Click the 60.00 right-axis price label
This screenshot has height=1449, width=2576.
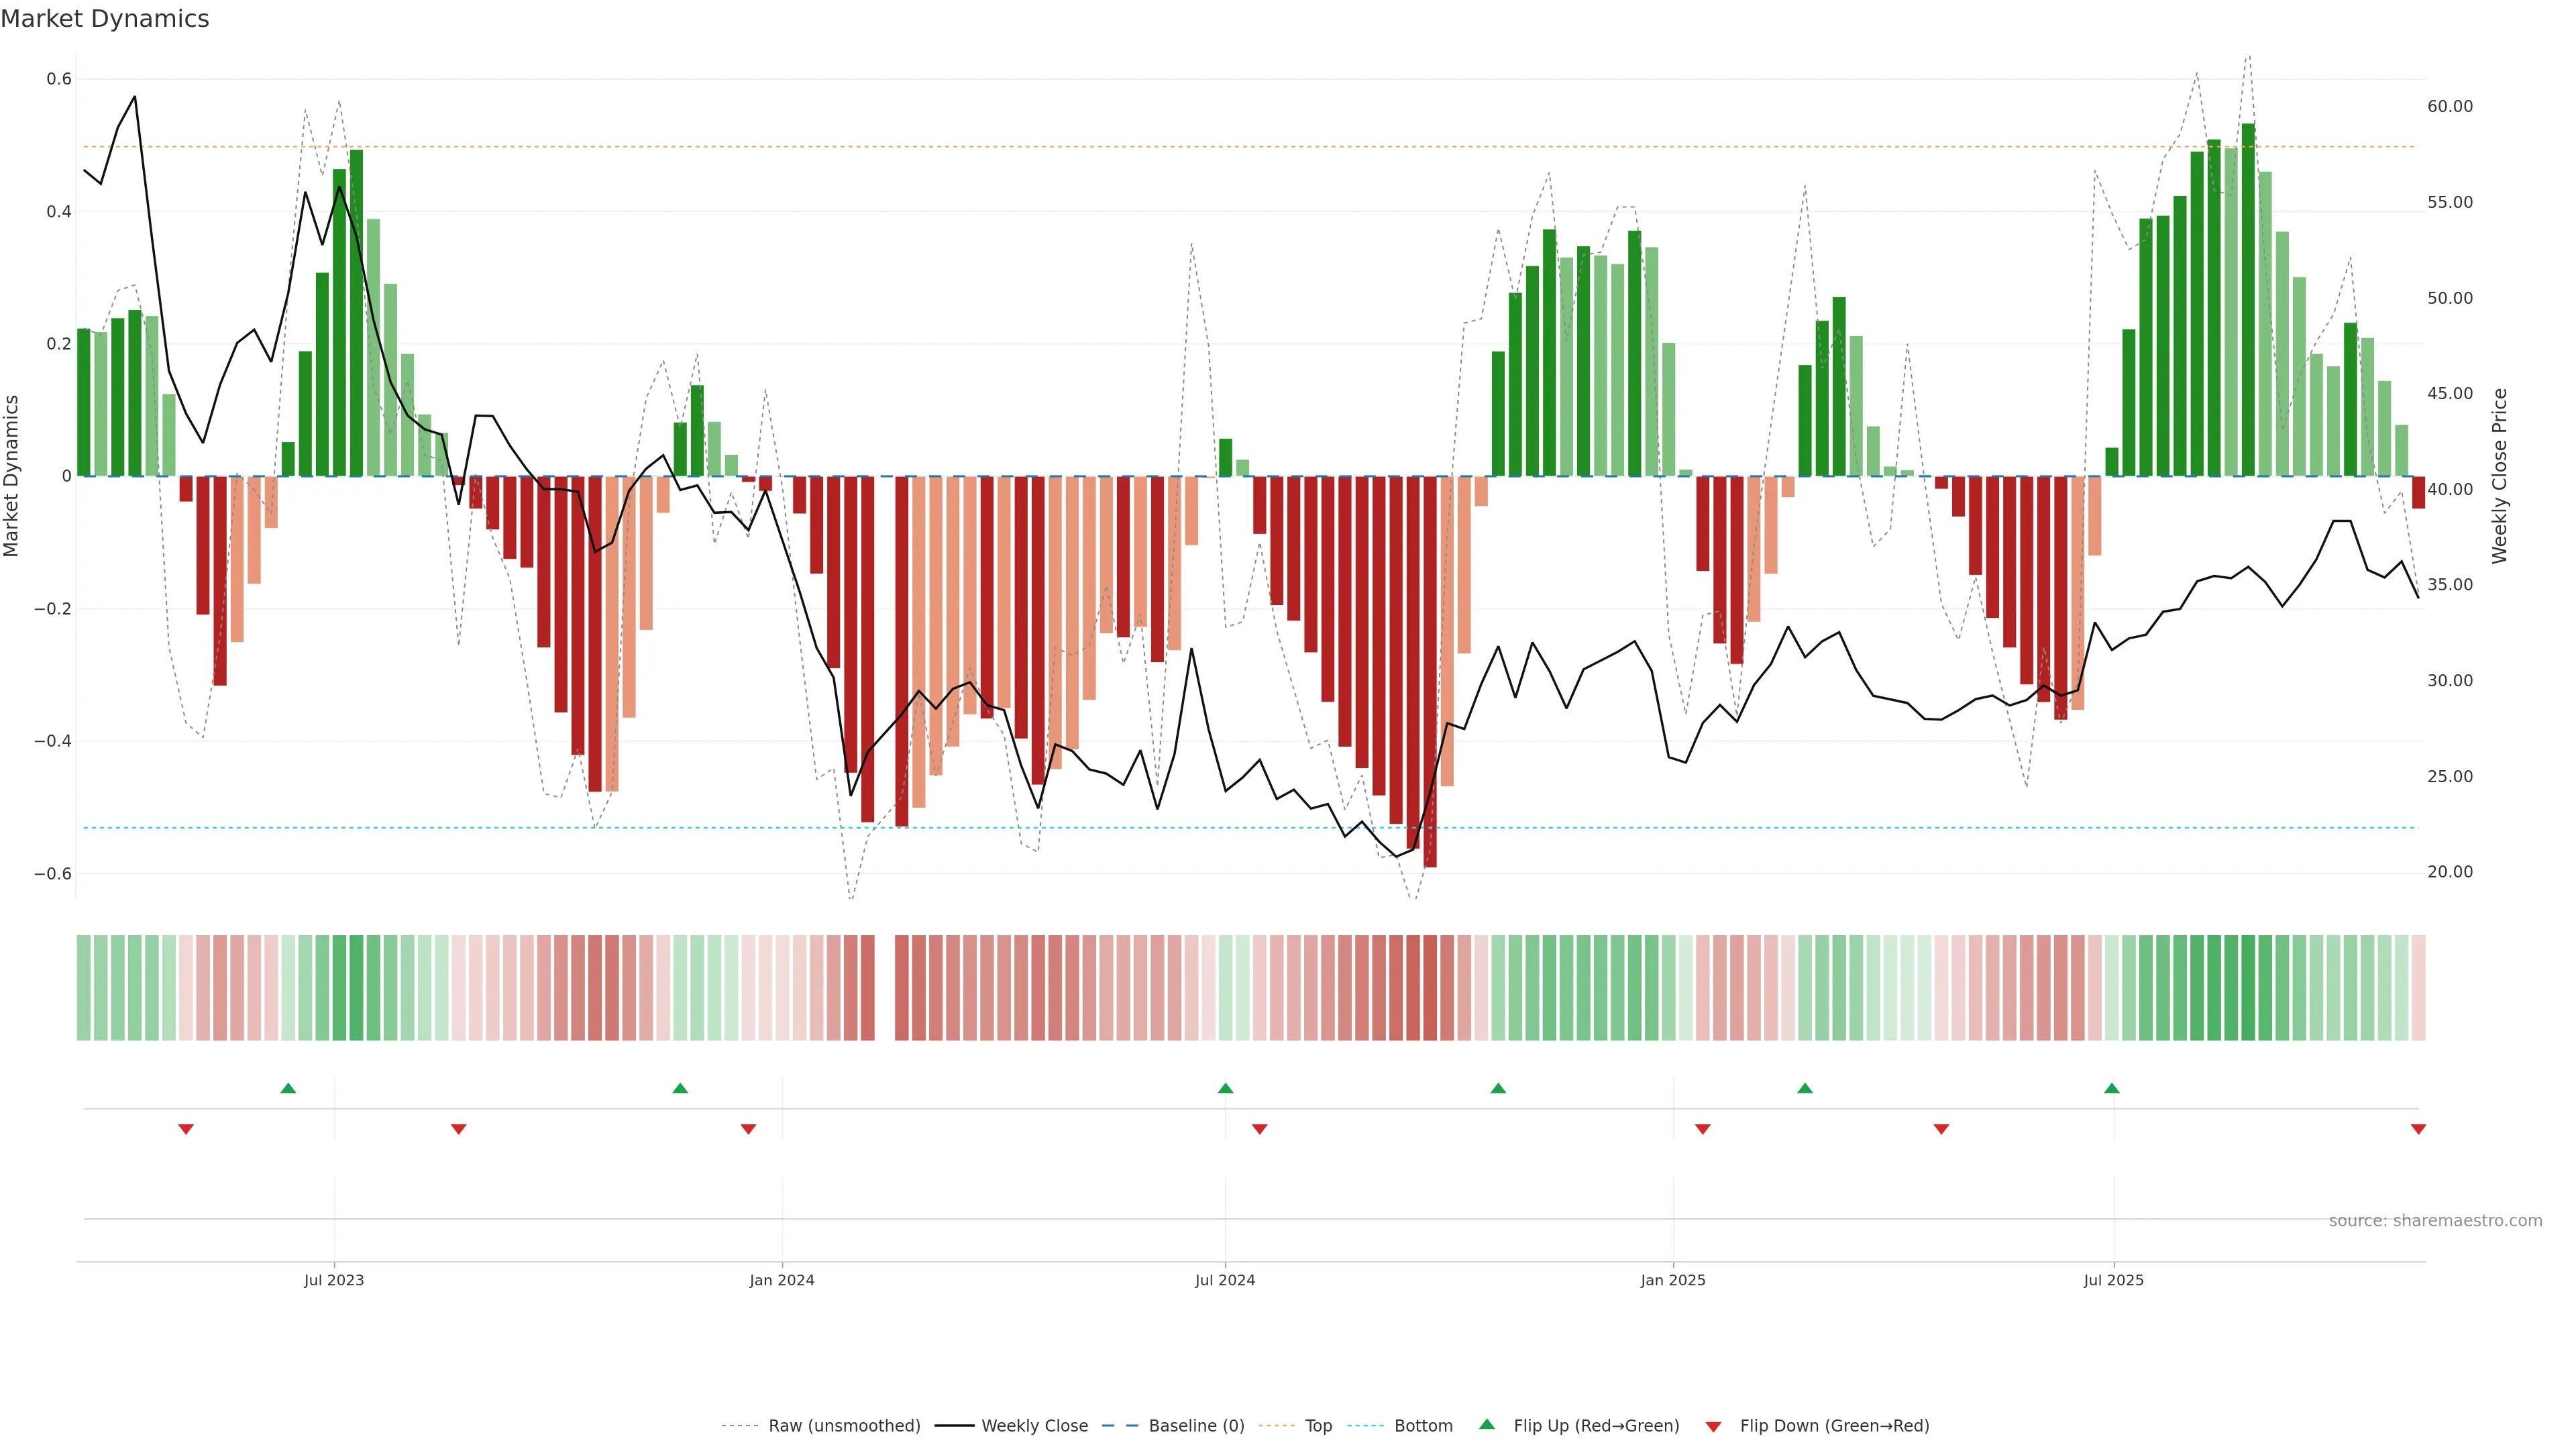point(2450,106)
